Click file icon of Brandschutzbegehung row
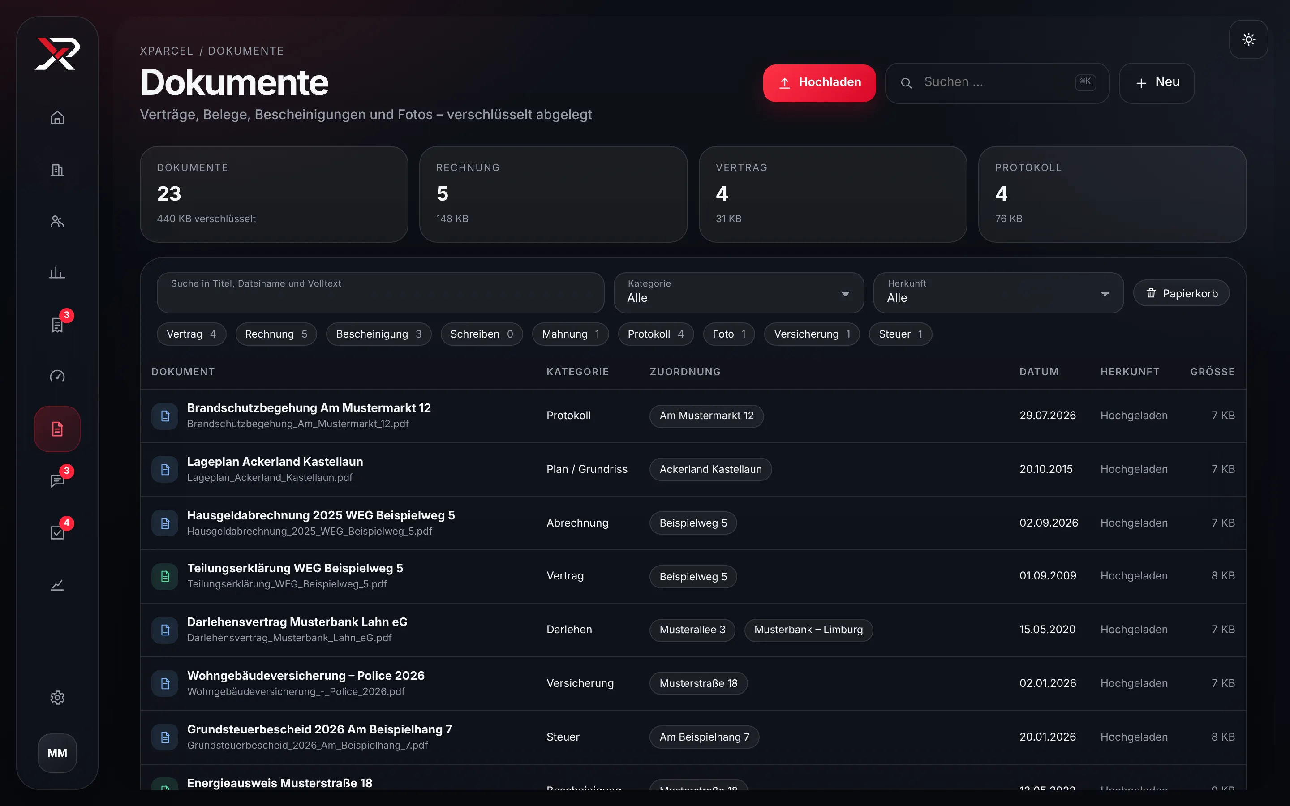 165,416
